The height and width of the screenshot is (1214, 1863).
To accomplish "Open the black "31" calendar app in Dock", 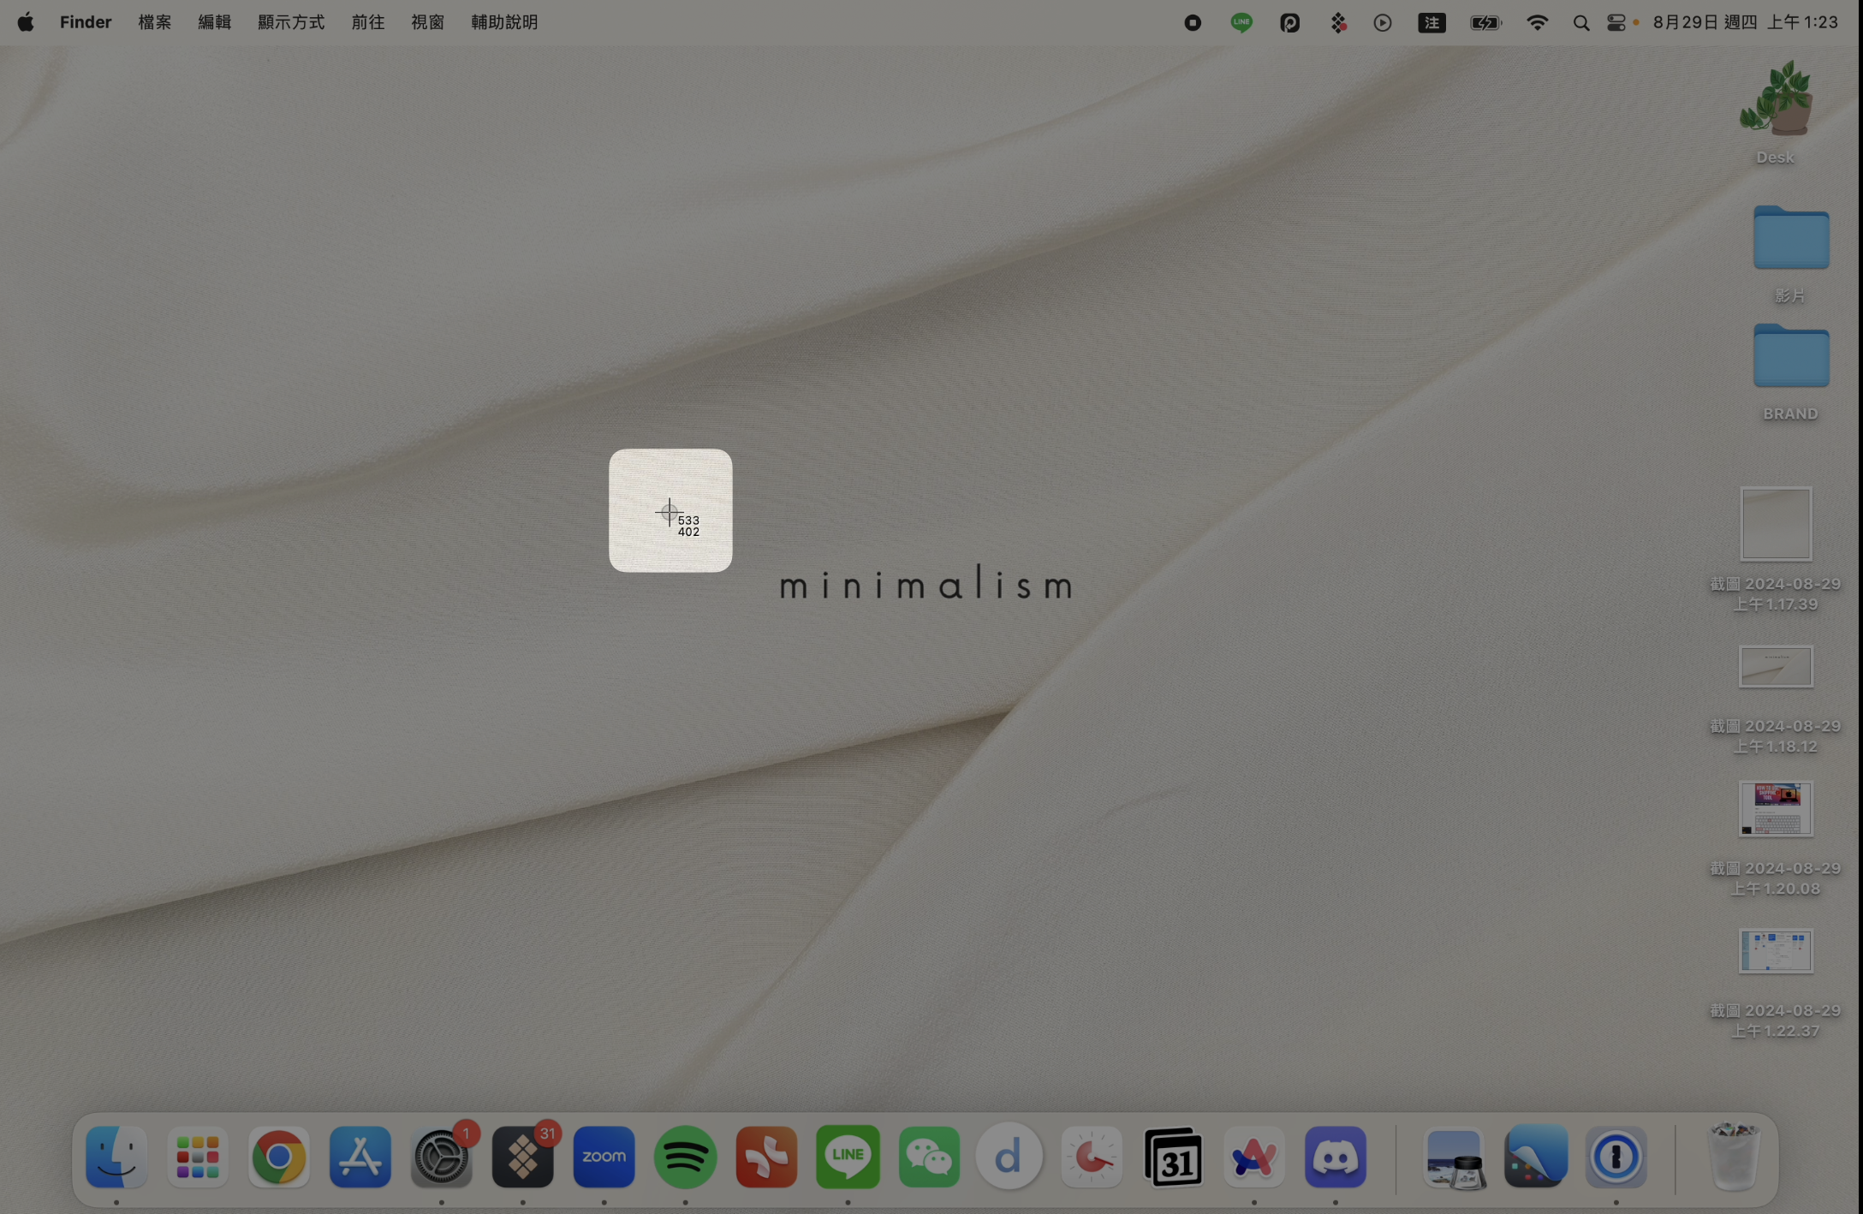I will [x=1173, y=1157].
